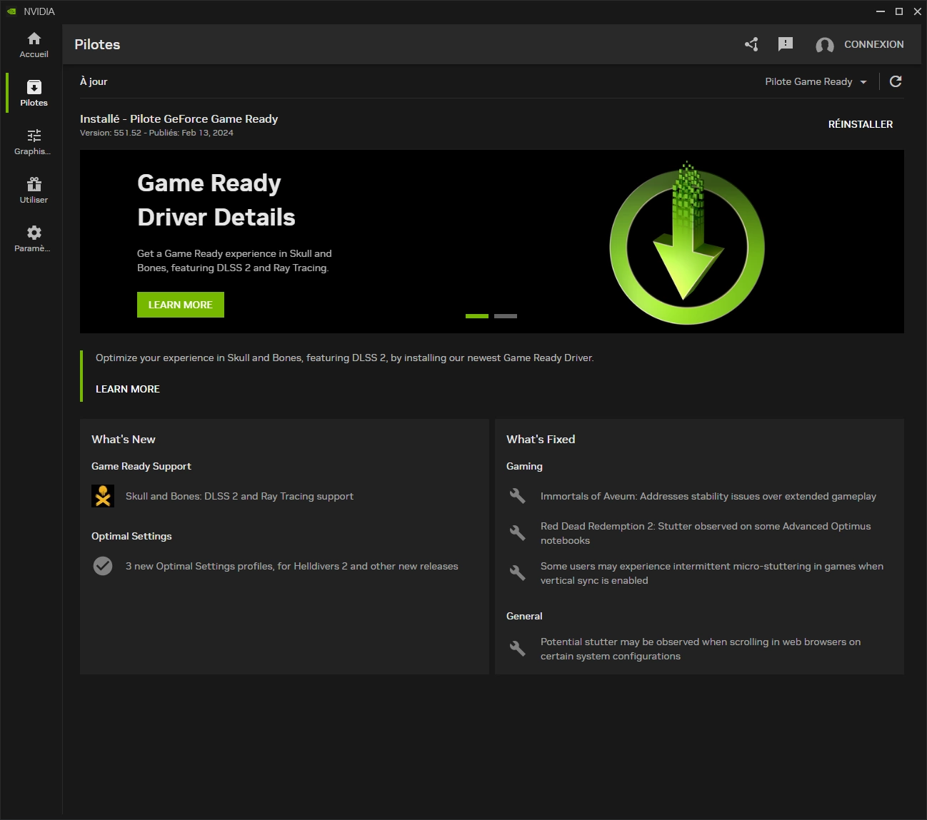
Task: Click the vertical sync micro-stuttering text
Action: click(712, 573)
